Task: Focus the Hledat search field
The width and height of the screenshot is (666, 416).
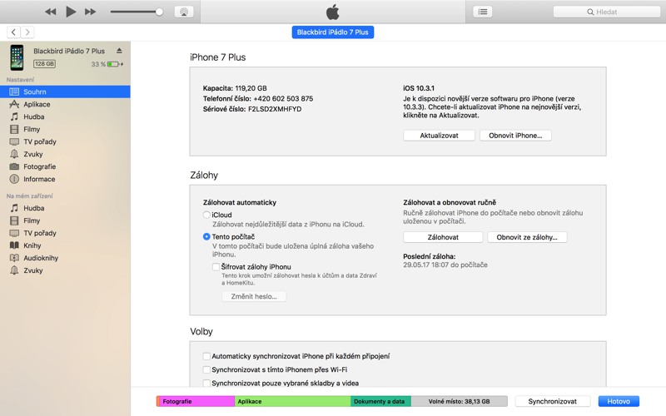Action: [607, 12]
